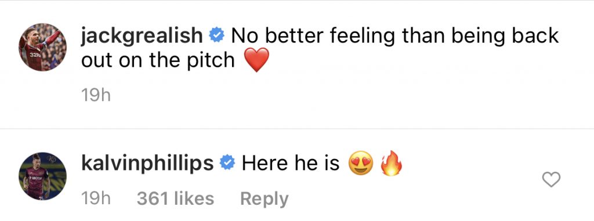Click the divider line between caption and comment
Image resolution: width=594 pixels, height=221 pixels.
(x=297, y=129)
